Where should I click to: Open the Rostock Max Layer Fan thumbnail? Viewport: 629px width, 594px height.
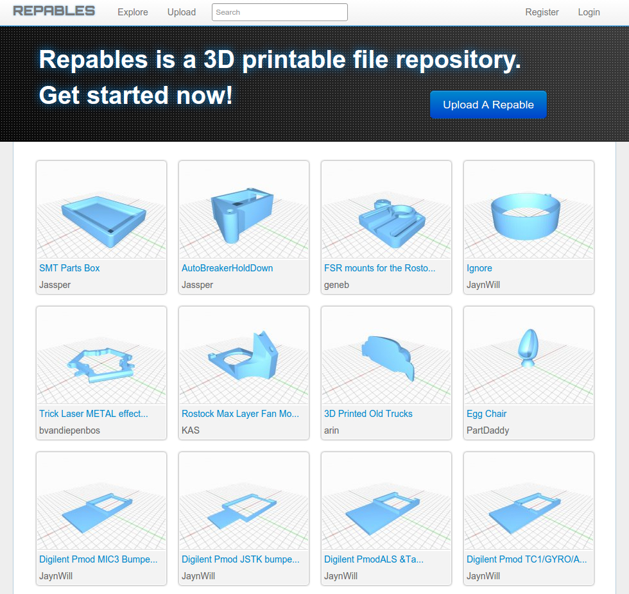coord(244,355)
